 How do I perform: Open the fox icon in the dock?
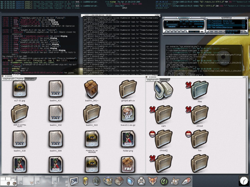click(152, 181)
